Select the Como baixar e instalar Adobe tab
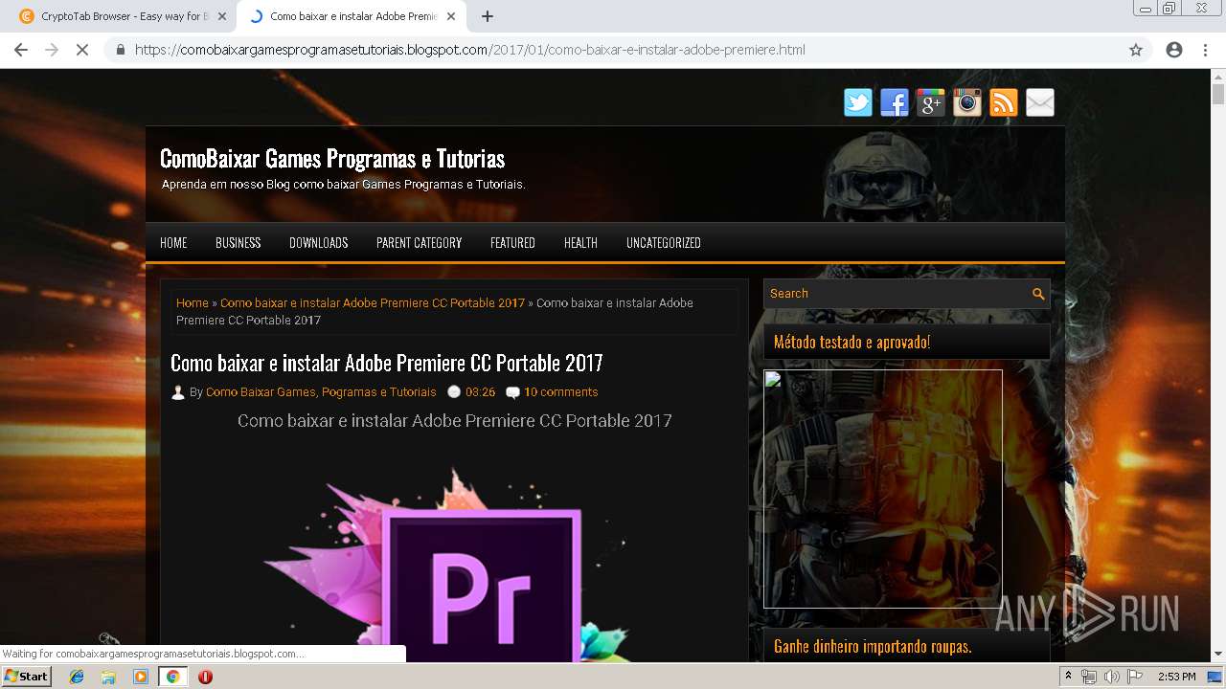1226x689 pixels. click(x=352, y=16)
